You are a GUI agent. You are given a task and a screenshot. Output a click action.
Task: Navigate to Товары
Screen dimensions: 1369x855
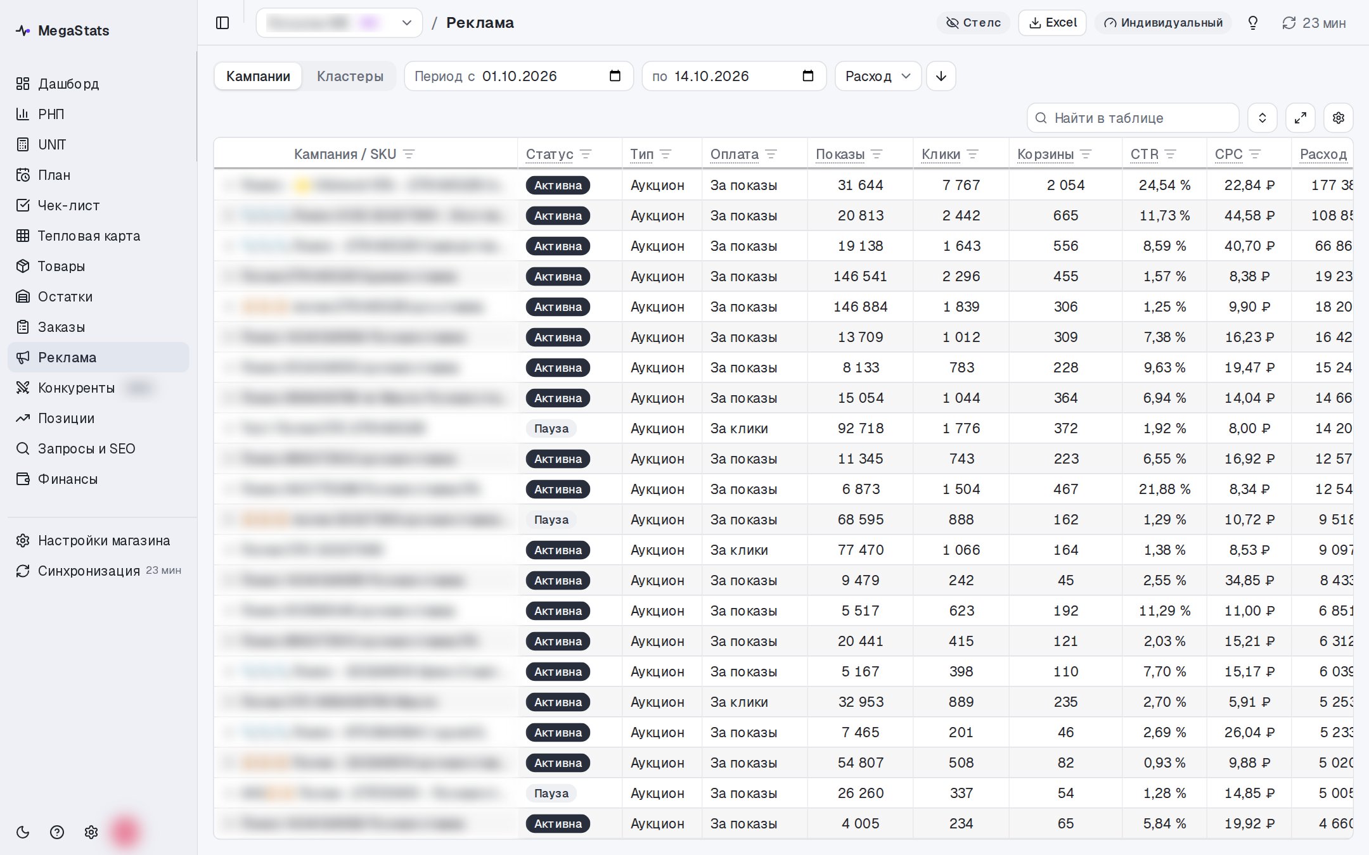click(x=98, y=266)
